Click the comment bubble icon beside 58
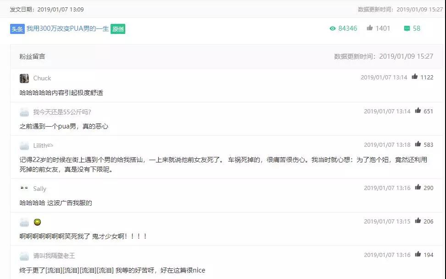The image size is (446, 279). [407, 28]
